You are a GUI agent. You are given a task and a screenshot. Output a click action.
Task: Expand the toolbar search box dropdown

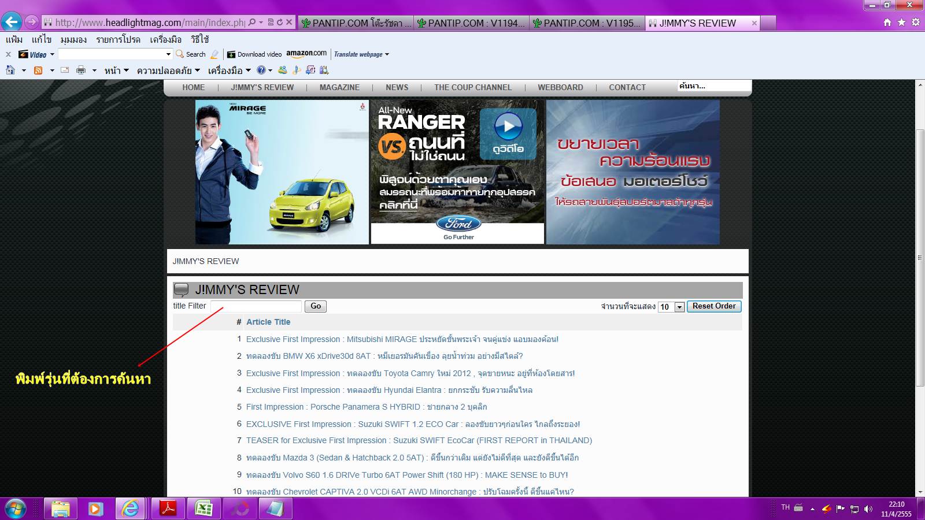click(168, 54)
